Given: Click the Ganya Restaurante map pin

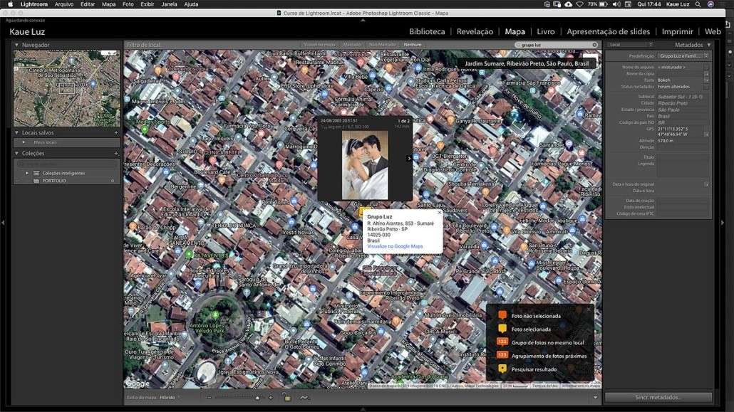Looking at the screenshot, I should [x=450, y=120].
